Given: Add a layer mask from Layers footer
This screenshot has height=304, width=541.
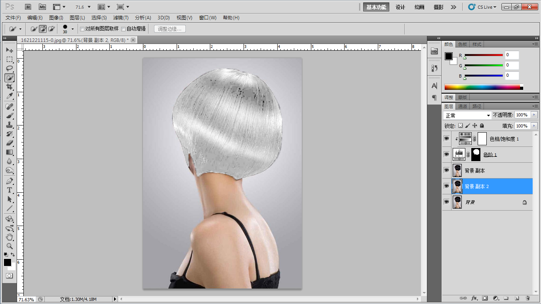Looking at the screenshot, I should tap(485, 298).
